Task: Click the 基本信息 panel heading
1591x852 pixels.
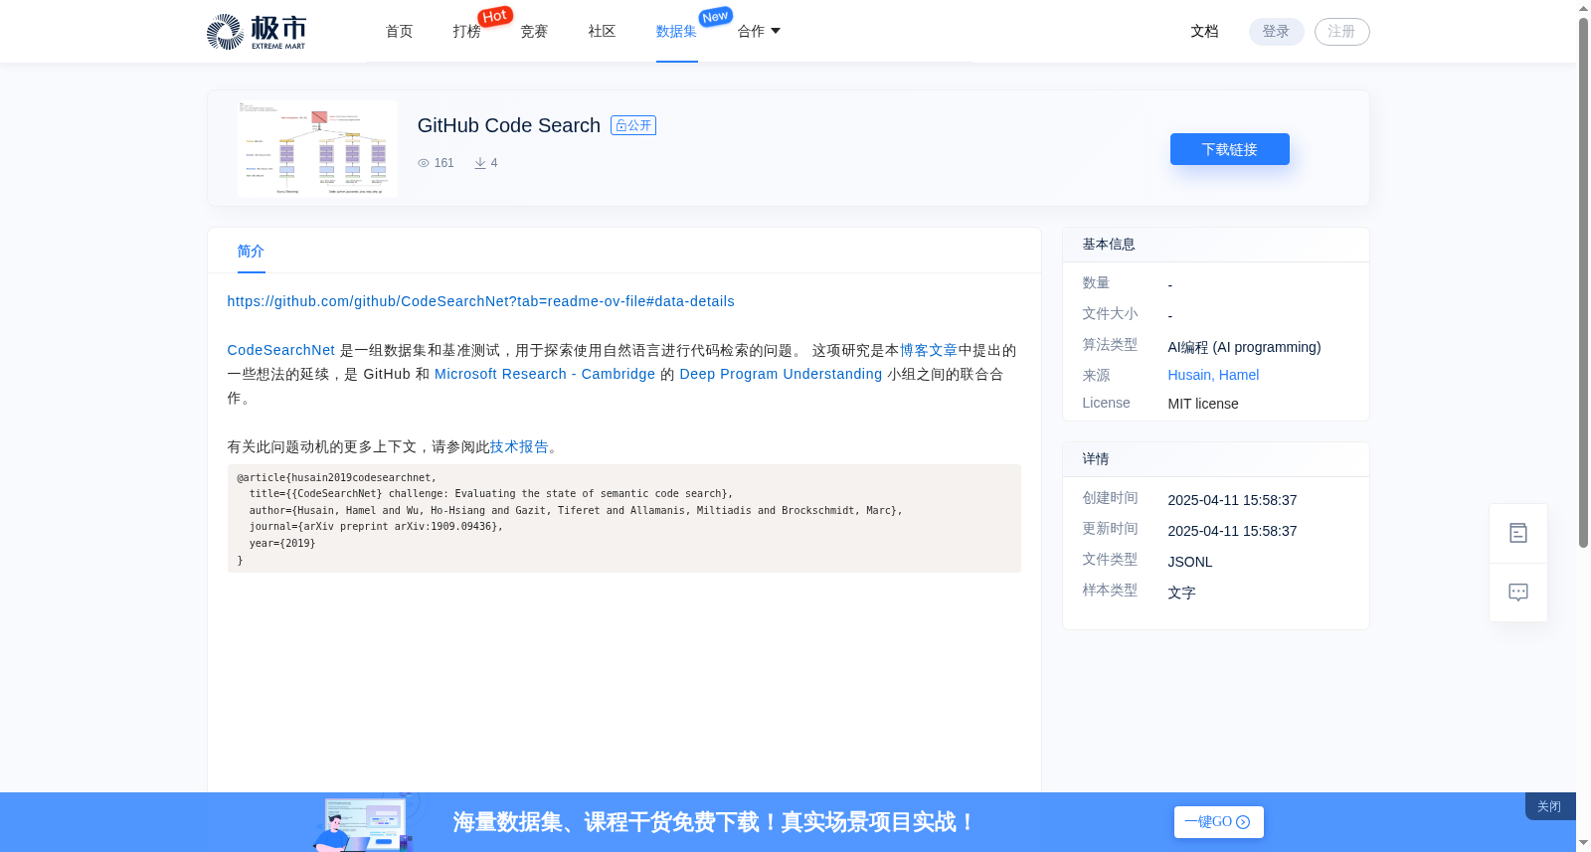Action: click(x=1109, y=245)
